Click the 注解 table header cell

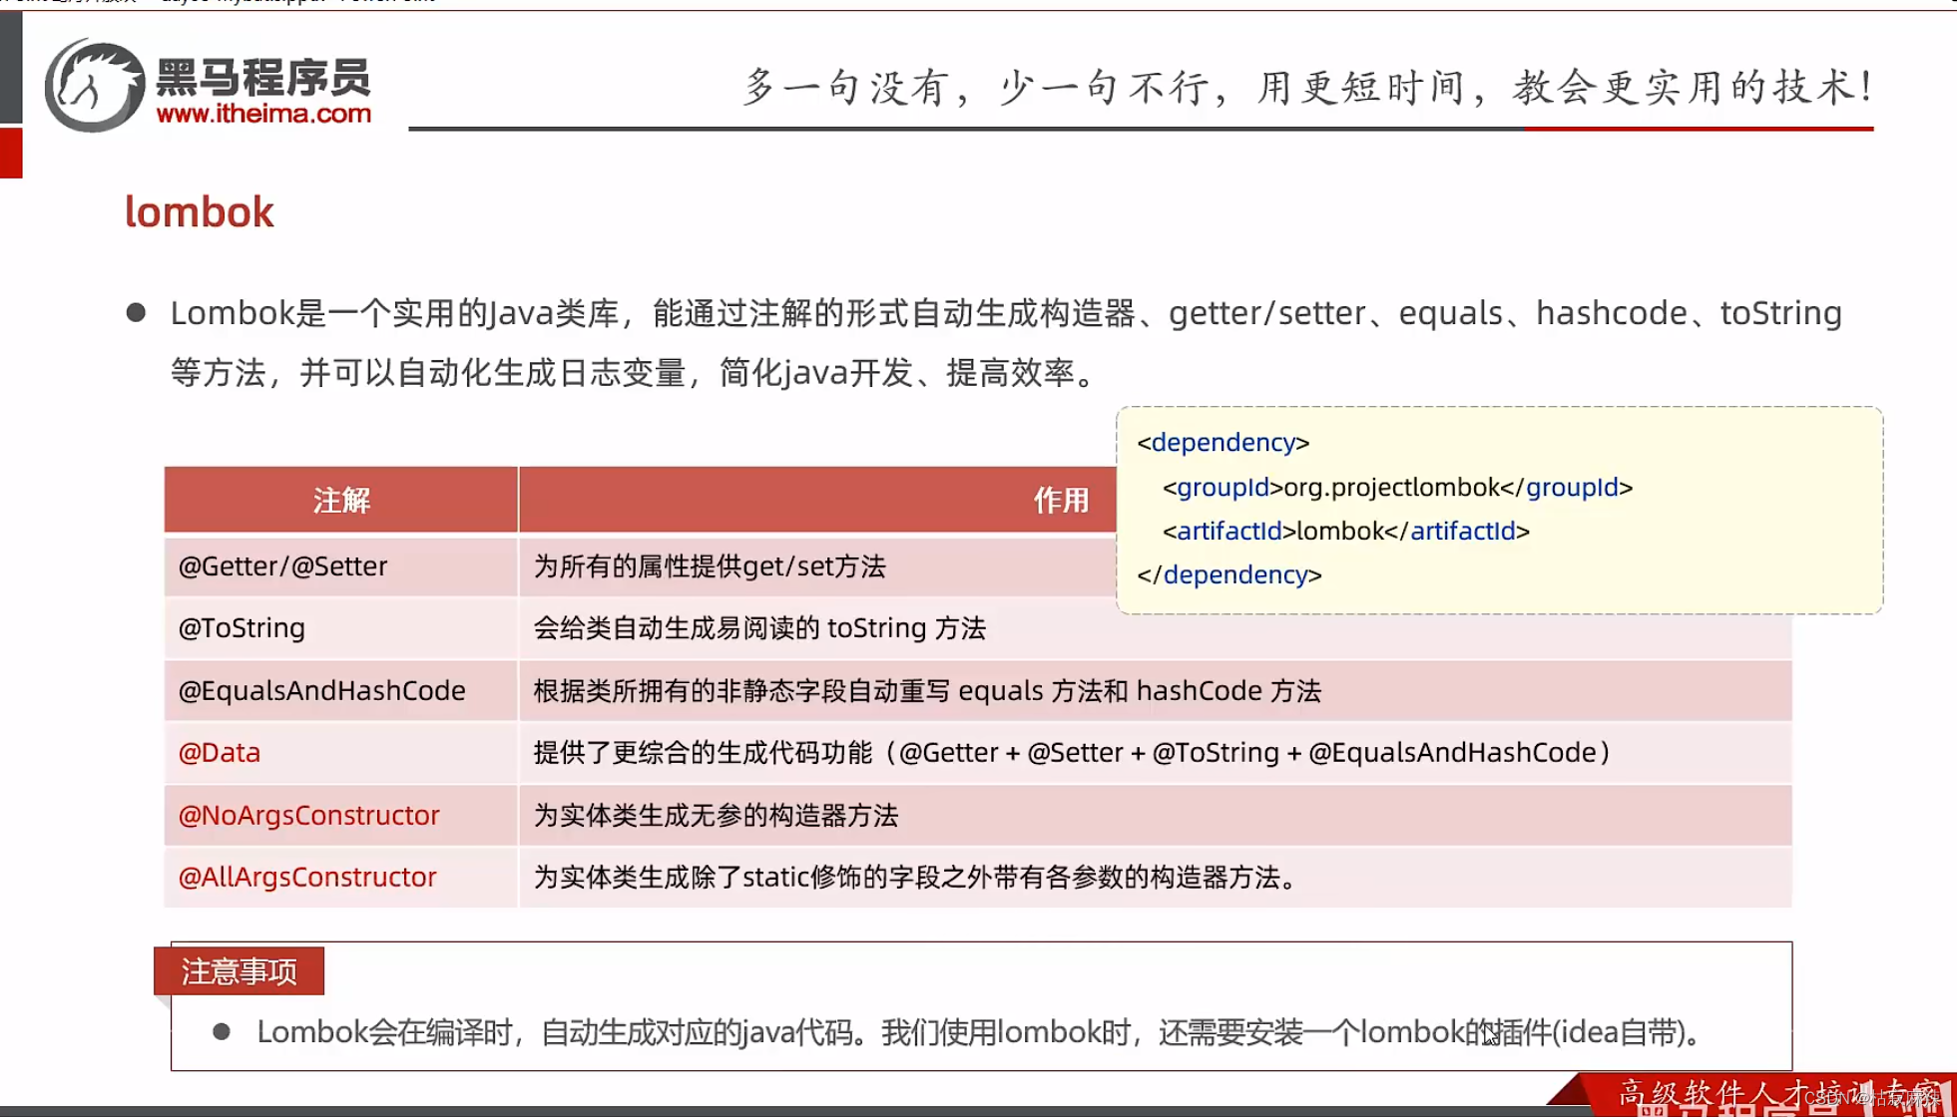(x=340, y=500)
